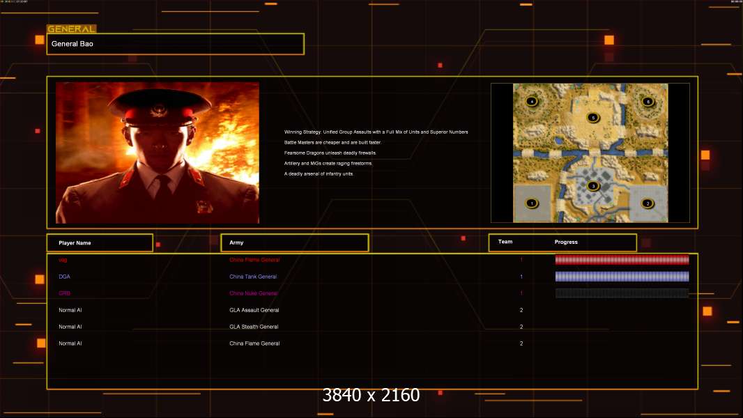
Task: Click the 3840 x 2160 resolution text
Action: (371, 395)
